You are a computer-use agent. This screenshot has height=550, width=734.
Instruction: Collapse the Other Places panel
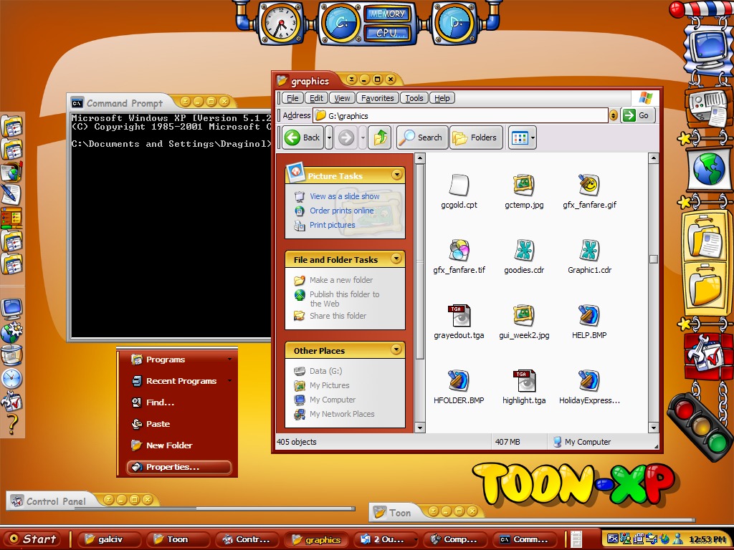coord(397,350)
